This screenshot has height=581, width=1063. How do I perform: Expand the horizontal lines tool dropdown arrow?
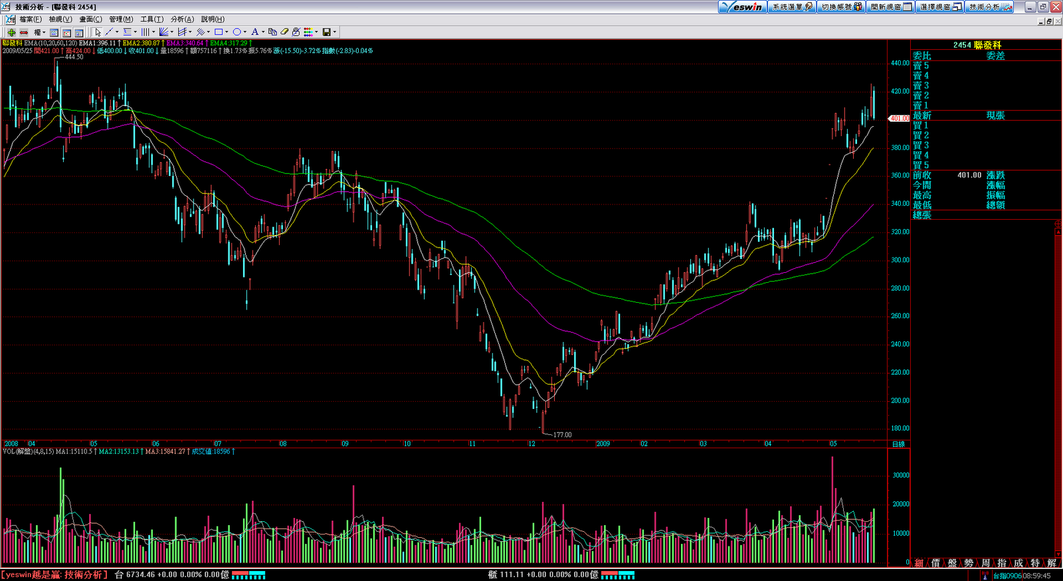pos(136,32)
